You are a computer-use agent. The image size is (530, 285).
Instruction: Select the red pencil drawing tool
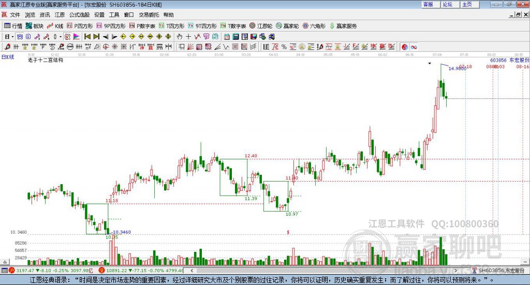point(7,47)
